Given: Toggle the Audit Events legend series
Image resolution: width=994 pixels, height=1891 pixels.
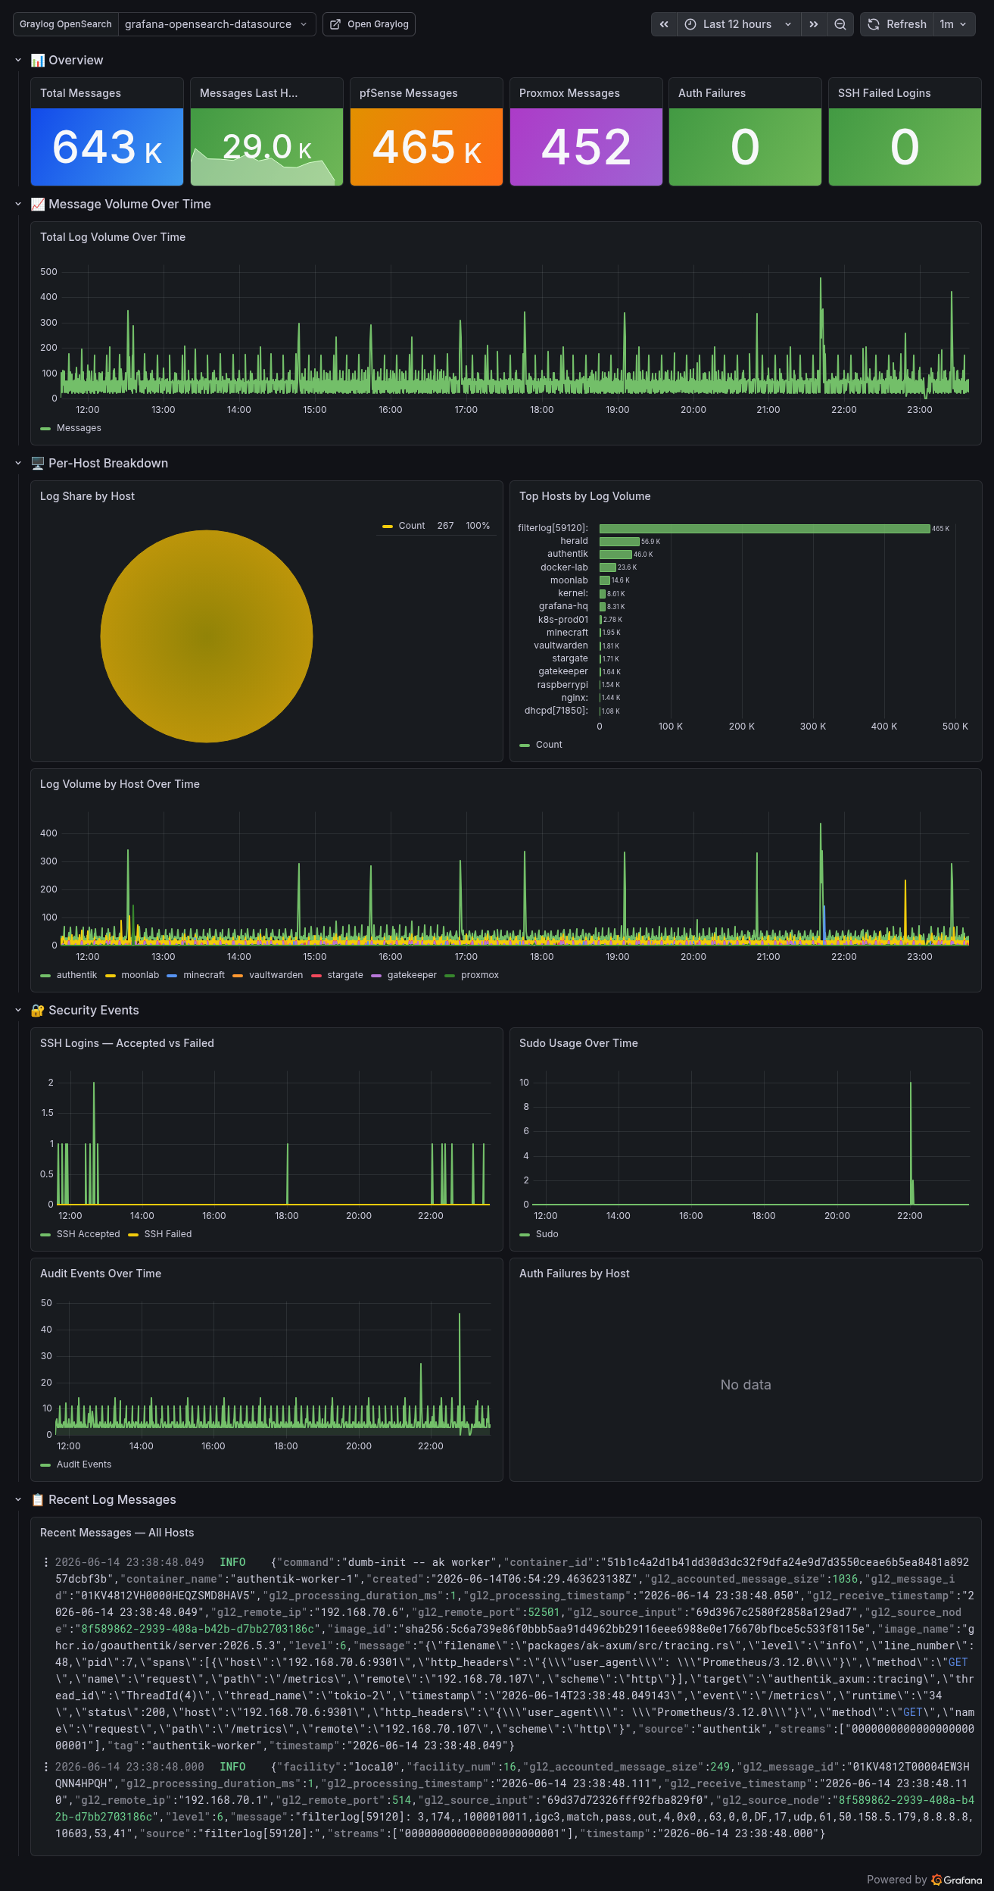Looking at the screenshot, I should (x=83, y=1464).
